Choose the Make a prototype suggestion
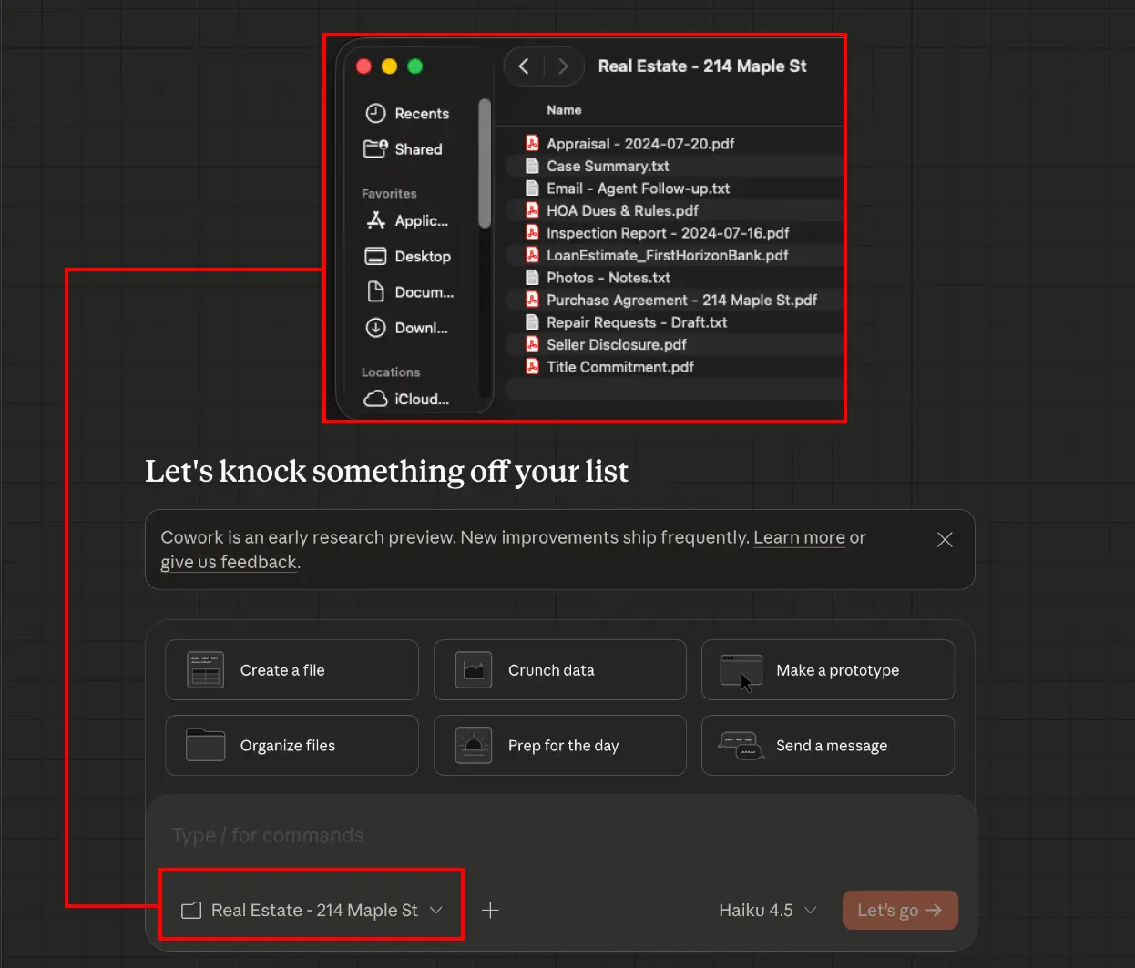This screenshot has width=1135, height=968. 827,670
